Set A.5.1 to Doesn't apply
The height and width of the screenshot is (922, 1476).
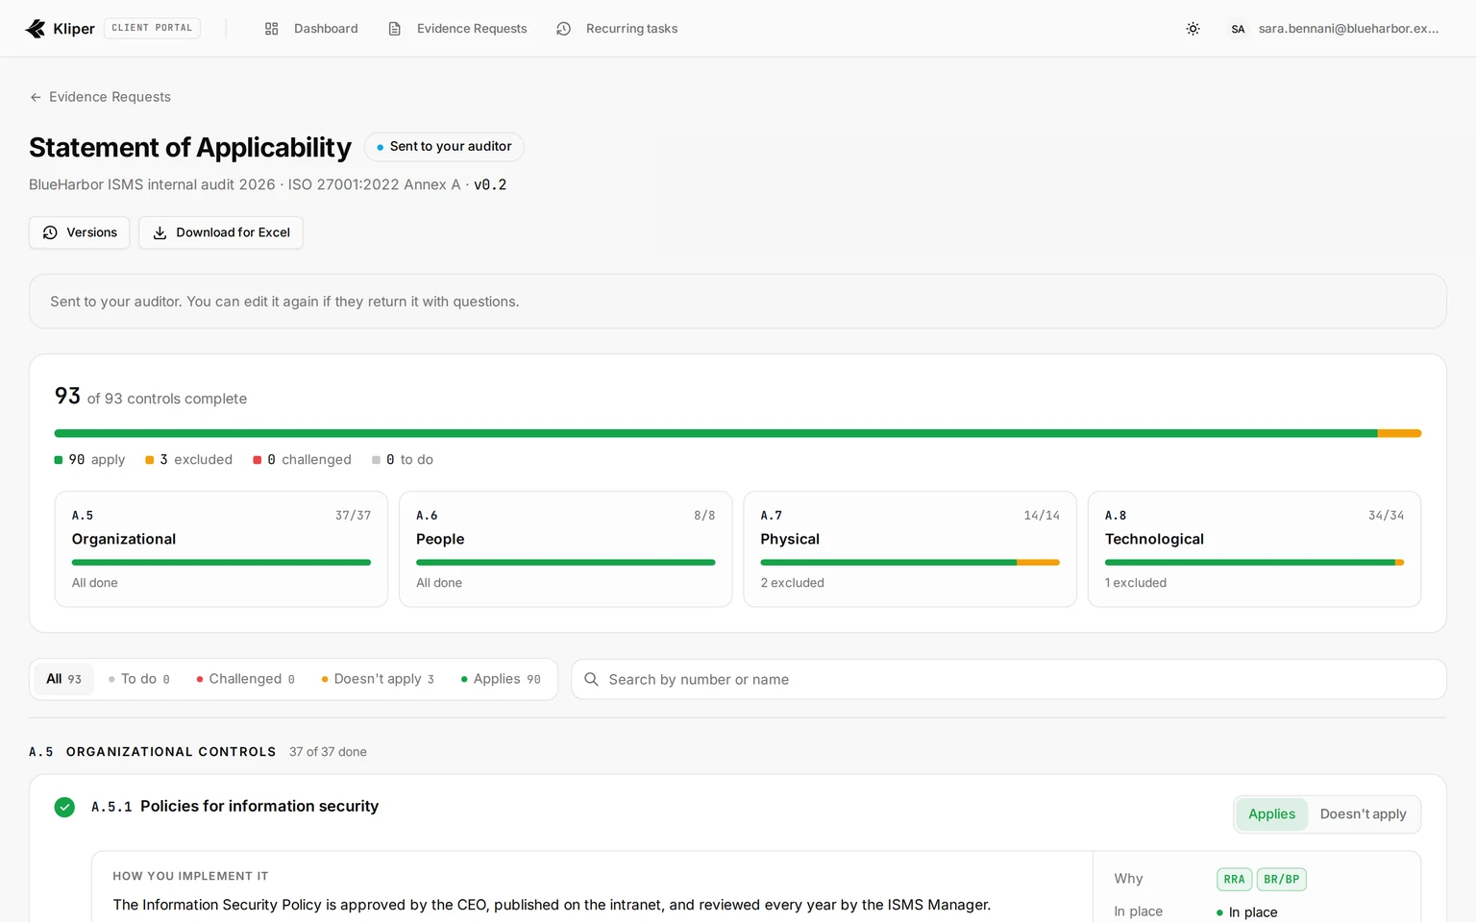(x=1363, y=814)
